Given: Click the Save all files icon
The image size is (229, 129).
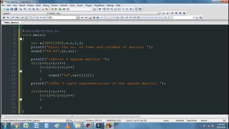Looking at the screenshot, I should (x=15, y=9).
